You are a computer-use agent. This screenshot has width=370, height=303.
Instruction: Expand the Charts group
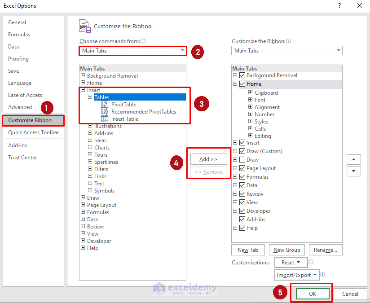pos(90,147)
